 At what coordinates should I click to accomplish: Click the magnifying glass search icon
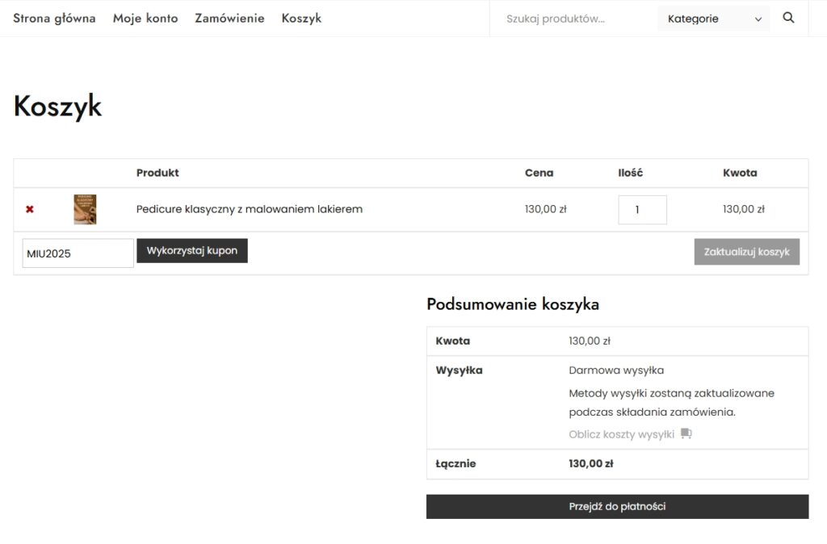tap(788, 18)
